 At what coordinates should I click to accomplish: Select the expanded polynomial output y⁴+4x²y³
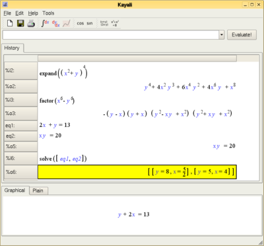(190, 87)
